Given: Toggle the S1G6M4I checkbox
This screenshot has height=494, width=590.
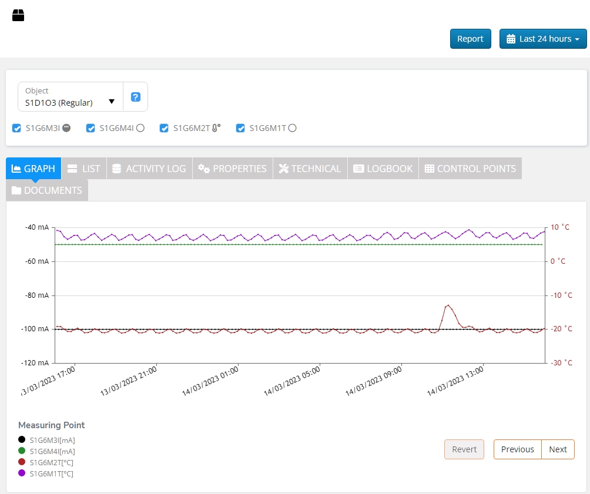Looking at the screenshot, I should coord(90,128).
